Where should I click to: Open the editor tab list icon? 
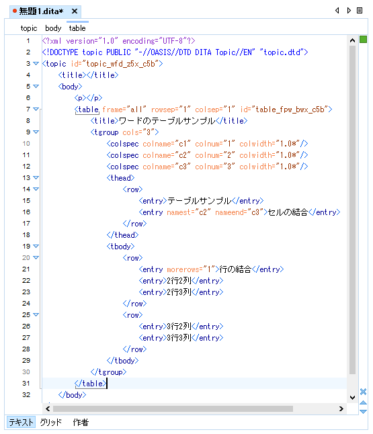360,11
